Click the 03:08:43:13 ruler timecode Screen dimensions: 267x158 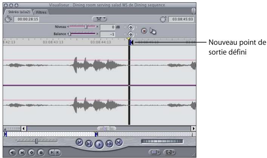pos(53,42)
